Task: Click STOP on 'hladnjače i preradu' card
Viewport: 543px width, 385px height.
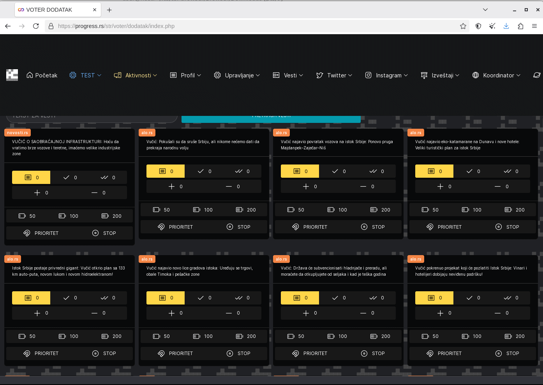Action: [373, 353]
